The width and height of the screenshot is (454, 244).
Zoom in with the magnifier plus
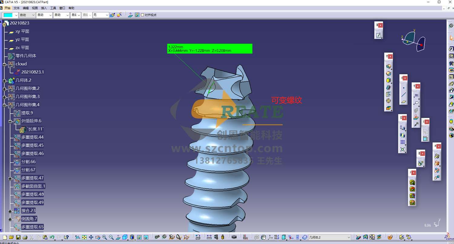click(x=105, y=237)
